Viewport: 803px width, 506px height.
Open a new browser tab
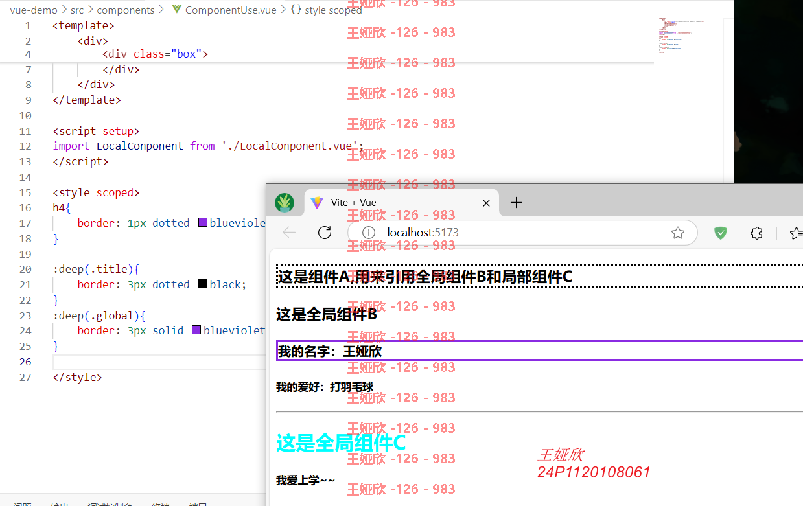(516, 203)
